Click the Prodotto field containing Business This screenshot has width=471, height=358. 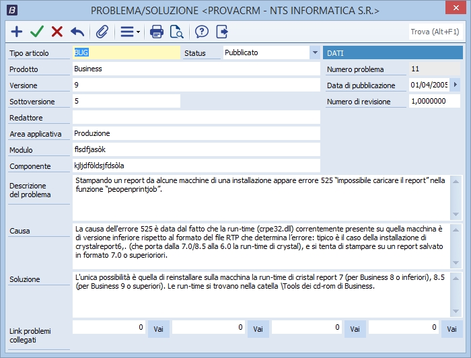(x=196, y=69)
